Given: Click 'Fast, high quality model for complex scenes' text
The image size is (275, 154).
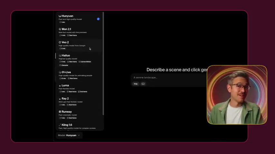Looking at the screenshot, I should [x=77, y=128].
